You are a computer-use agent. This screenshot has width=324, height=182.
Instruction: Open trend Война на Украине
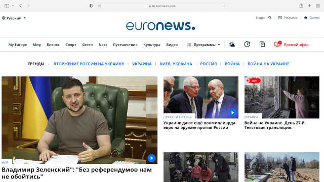pyautogui.click(x=268, y=64)
